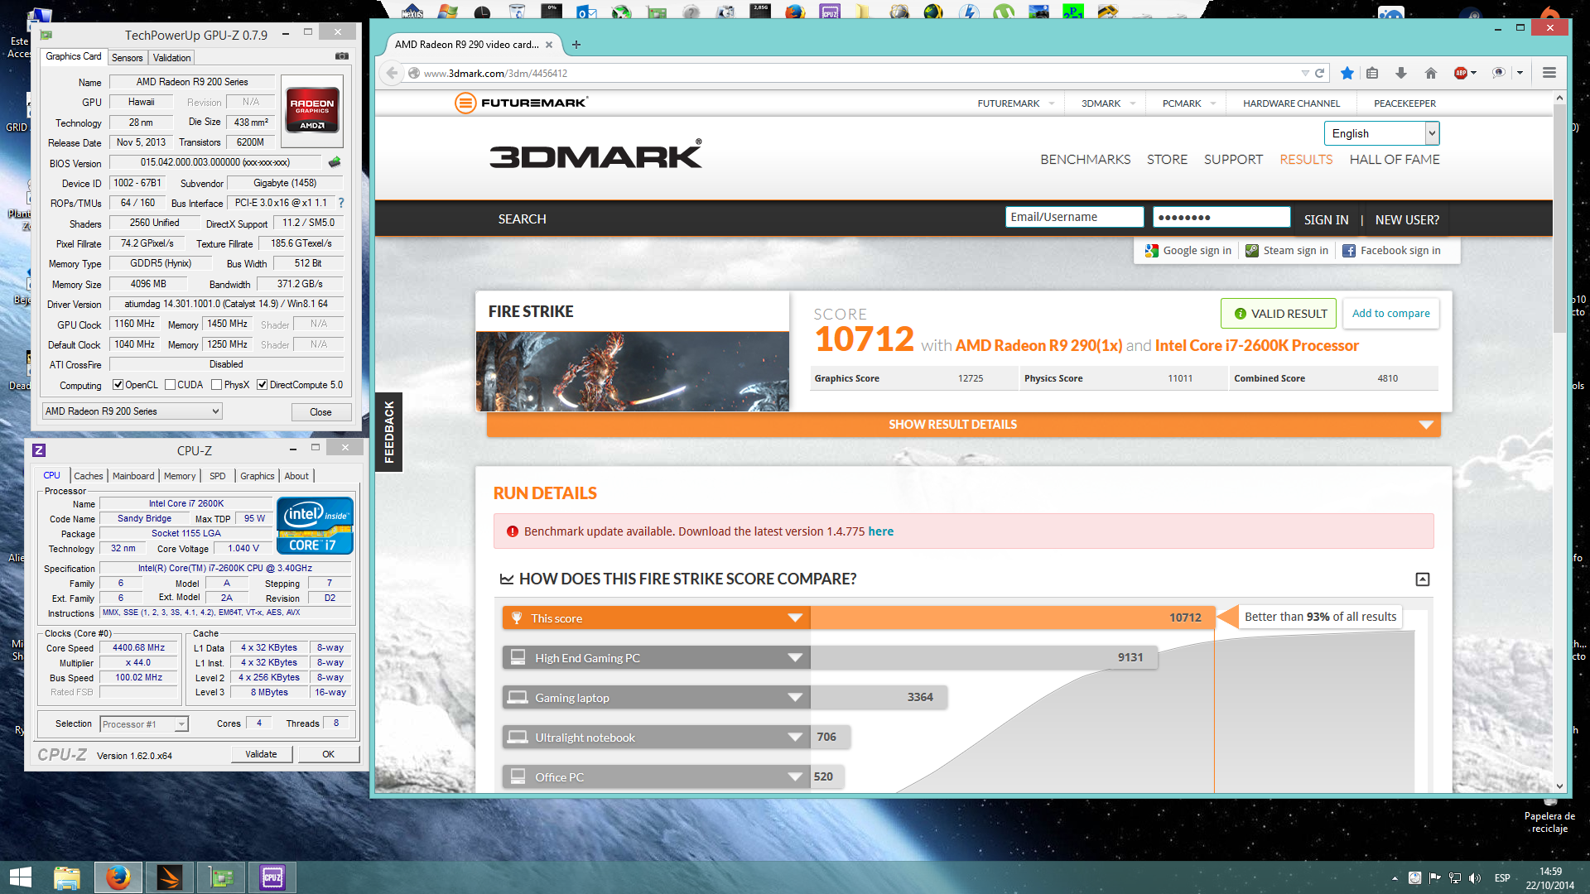
Task: Open the English language dropdown
Action: 1381,133
